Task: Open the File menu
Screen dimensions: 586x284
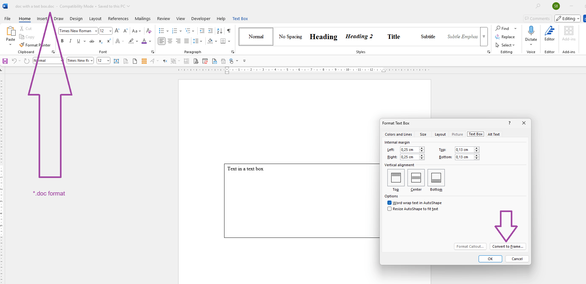Action: [7, 18]
